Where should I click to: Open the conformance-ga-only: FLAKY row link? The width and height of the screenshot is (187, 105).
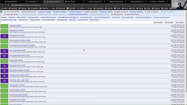click(x=17, y=35)
